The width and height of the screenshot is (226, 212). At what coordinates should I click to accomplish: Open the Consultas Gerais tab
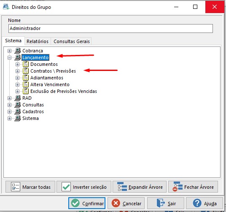72,41
